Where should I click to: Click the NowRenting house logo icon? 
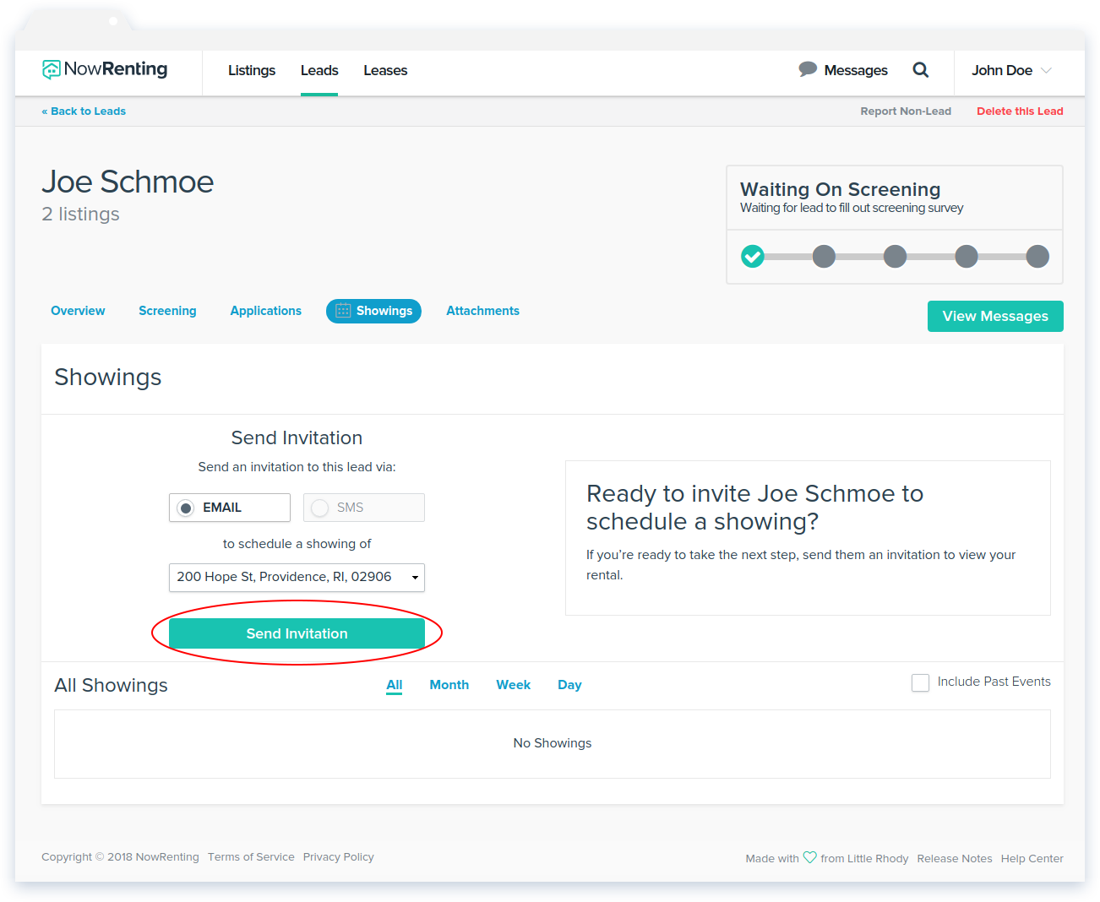52,69
